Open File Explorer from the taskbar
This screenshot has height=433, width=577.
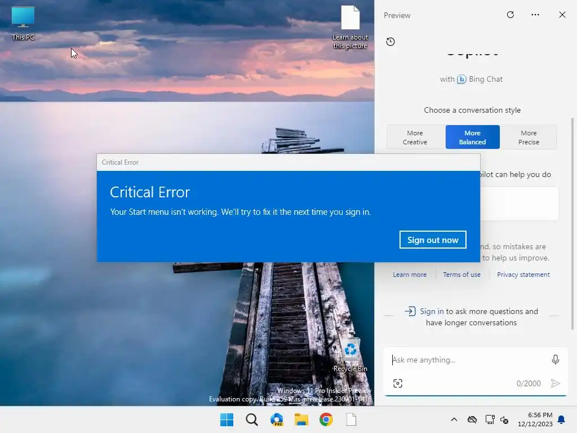pyautogui.click(x=301, y=419)
